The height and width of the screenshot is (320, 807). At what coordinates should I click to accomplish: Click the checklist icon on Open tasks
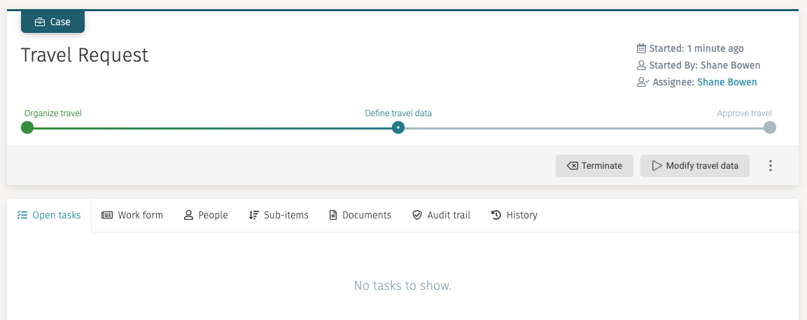click(x=22, y=215)
